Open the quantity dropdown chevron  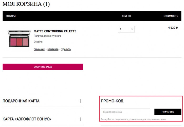(x=132, y=29)
